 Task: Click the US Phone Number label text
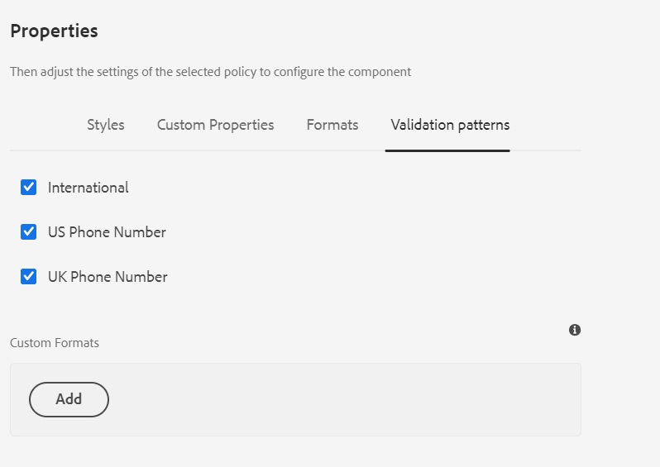[x=107, y=232]
